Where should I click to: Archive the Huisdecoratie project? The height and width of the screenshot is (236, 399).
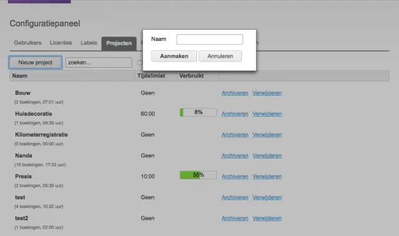coord(235,114)
